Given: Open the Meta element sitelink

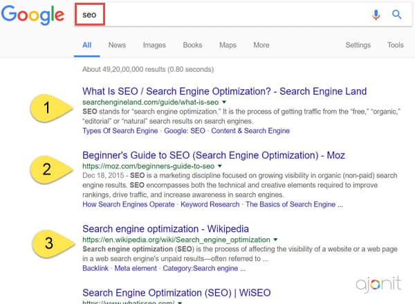Looking at the screenshot, I should pos(136,268).
